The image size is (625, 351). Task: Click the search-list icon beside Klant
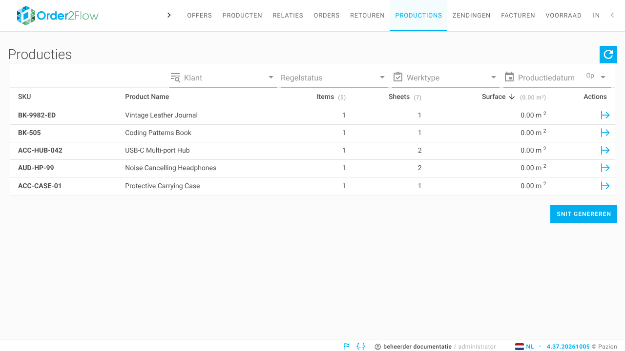pos(175,77)
